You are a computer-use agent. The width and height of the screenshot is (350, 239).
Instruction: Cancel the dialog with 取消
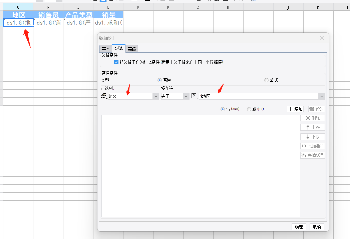click(x=317, y=227)
